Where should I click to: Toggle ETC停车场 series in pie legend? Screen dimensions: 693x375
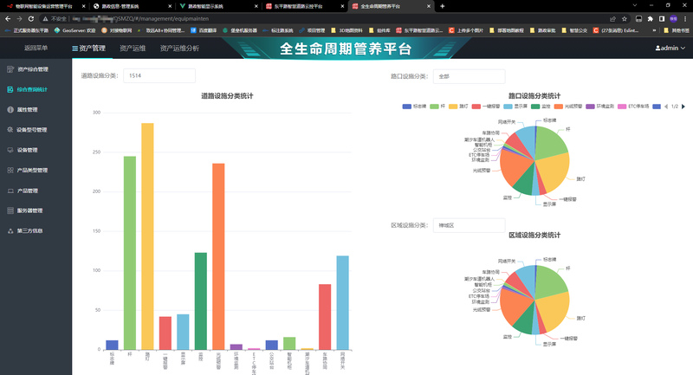click(633, 107)
